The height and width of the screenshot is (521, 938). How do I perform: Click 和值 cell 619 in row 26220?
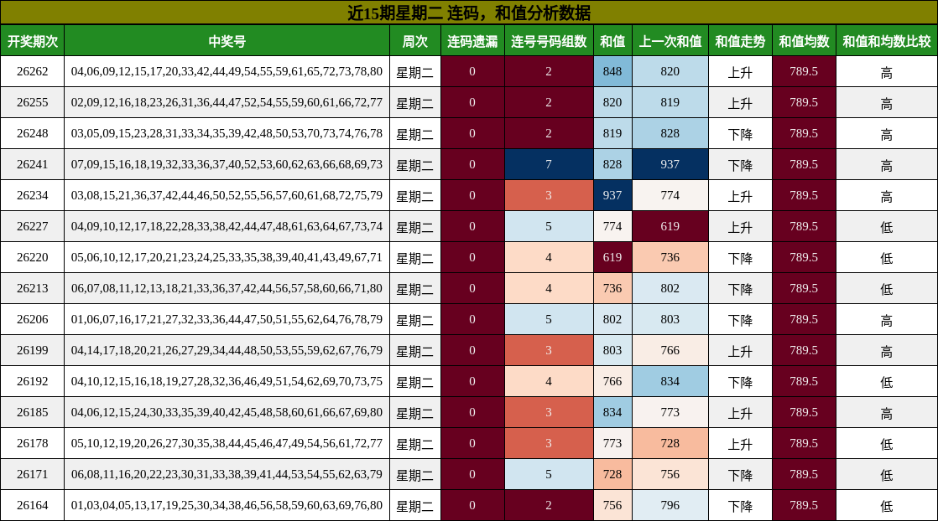(612, 257)
